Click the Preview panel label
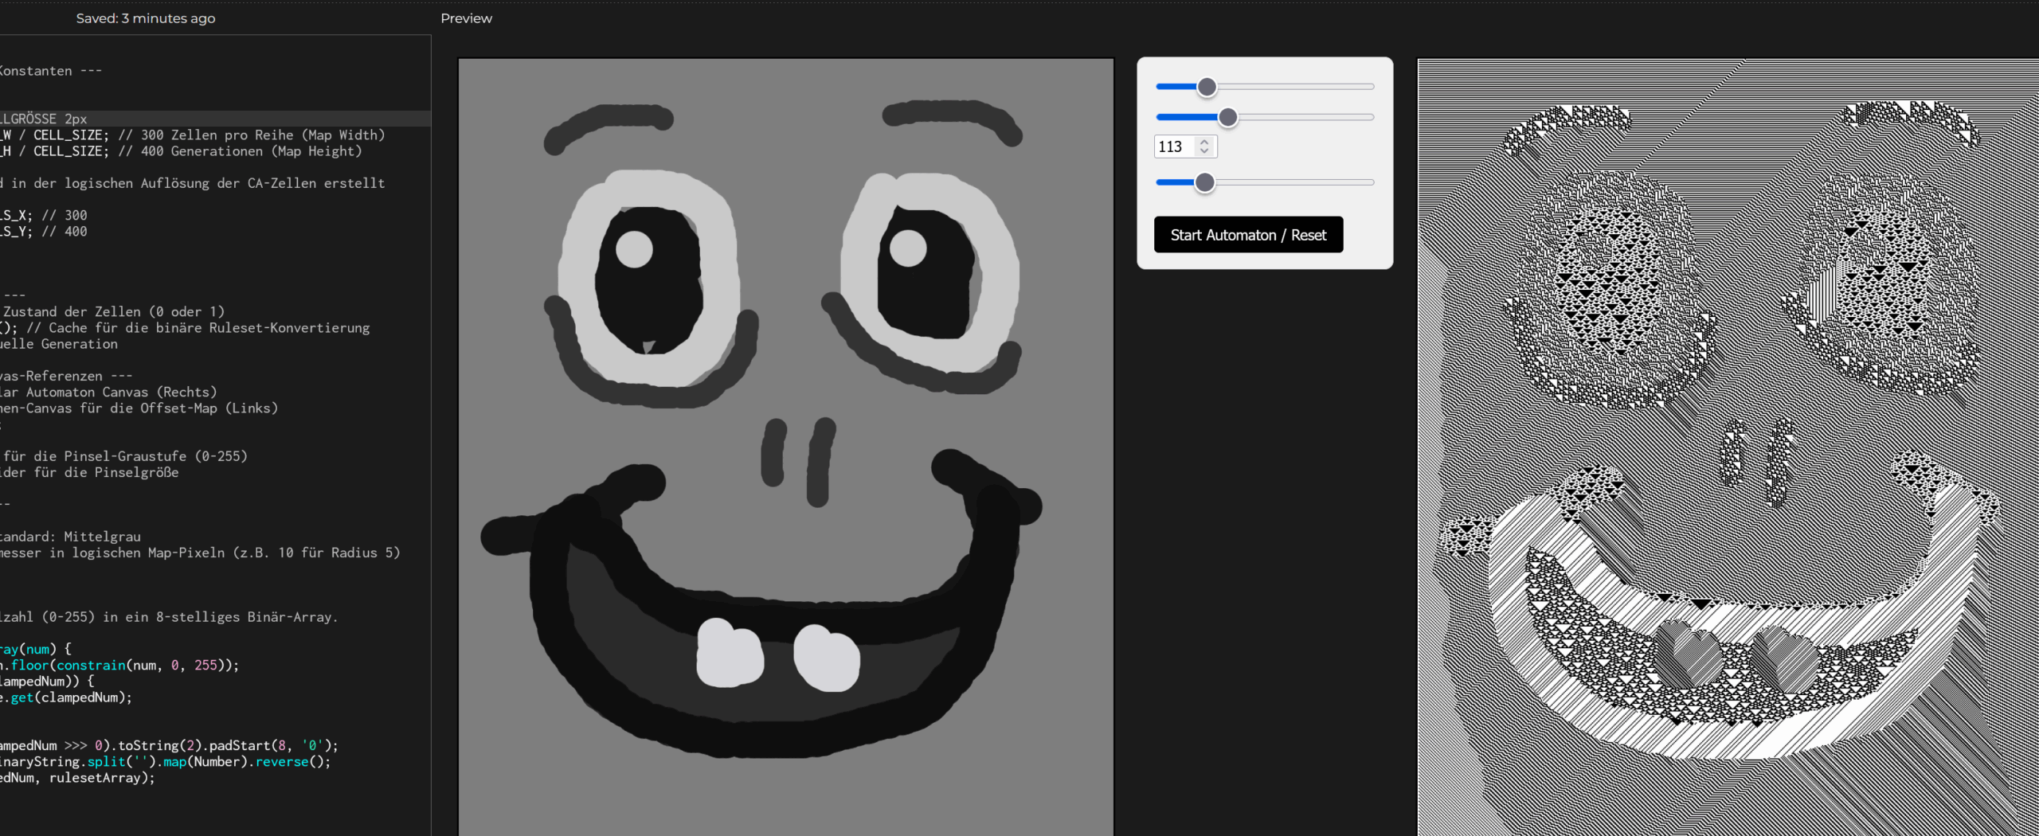The width and height of the screenshot is (2039, 836). pyautogui.click(x=466, y=18)
